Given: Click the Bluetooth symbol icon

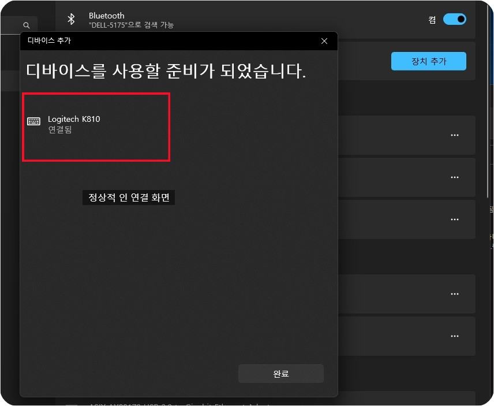Looking at the screenshot, I should [71, 19].
